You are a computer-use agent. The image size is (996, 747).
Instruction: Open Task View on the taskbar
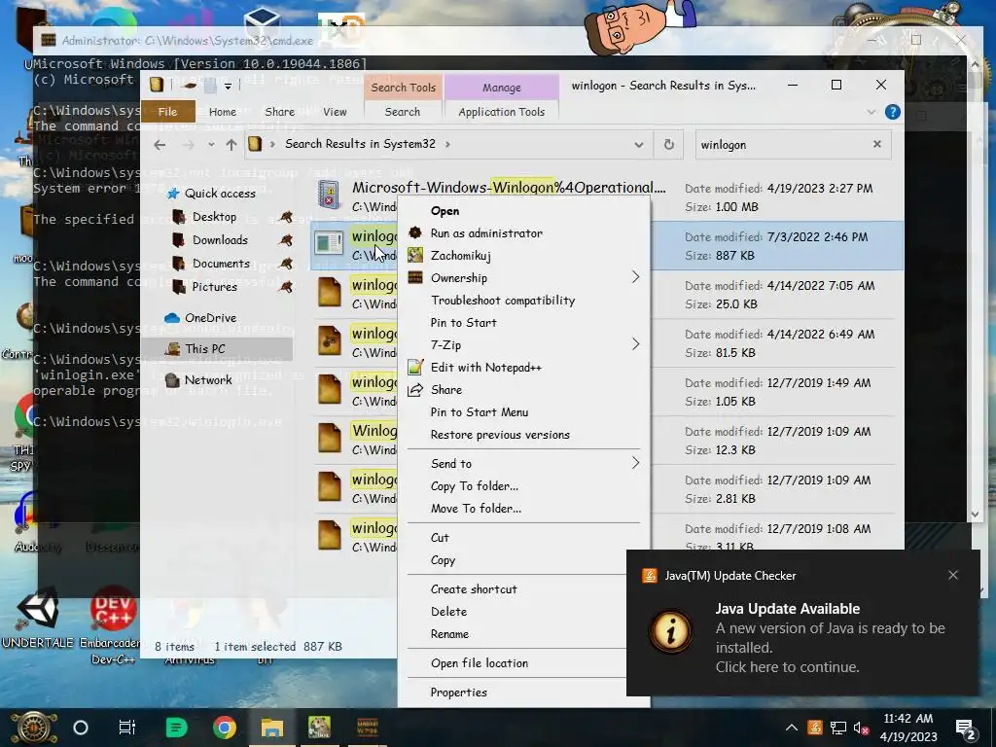(x=127, y=728)
